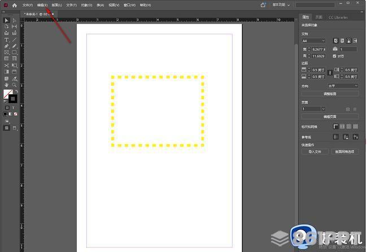The image size is (367, 252).
Task: Select the Hand tool
Action: coord(7,85)
